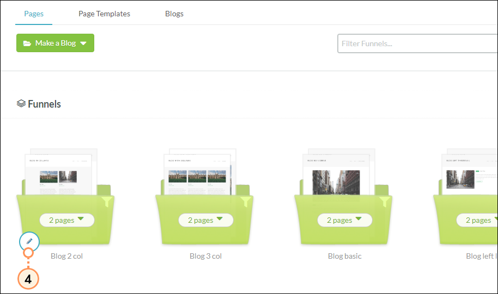Viewport: 498px width, 294px height.
Task: Click the funnel icon on Blog basic folder
Action: pos(385,202)
